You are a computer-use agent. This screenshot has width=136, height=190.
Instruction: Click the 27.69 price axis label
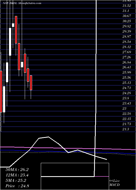point(127,52)
